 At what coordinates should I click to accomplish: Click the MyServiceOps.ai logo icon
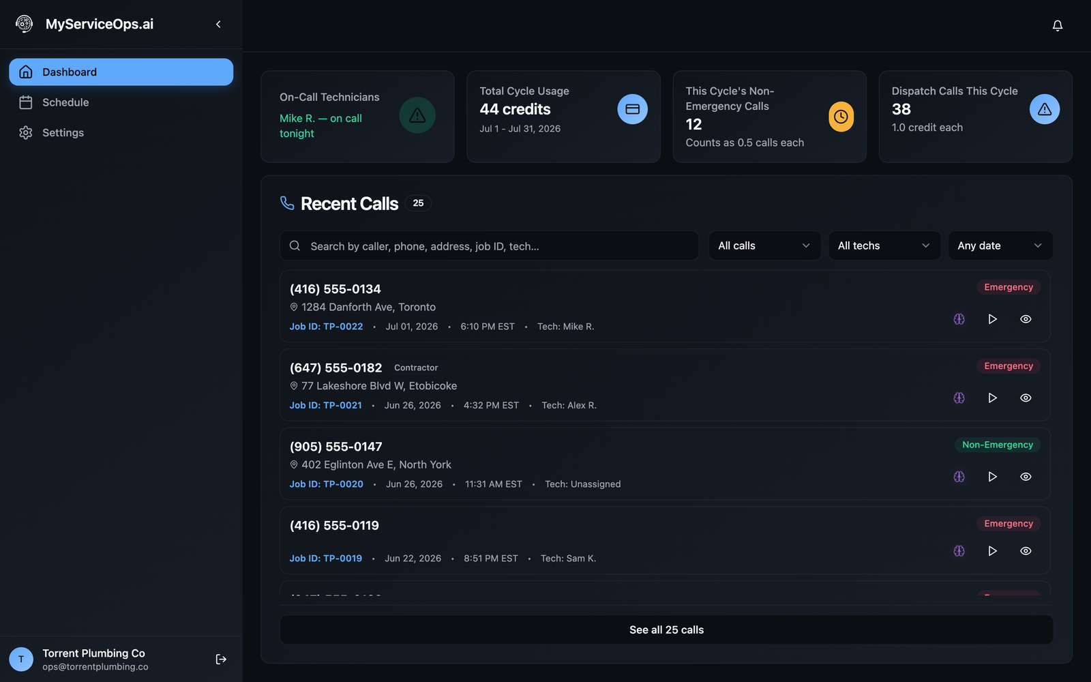[25, 24]
